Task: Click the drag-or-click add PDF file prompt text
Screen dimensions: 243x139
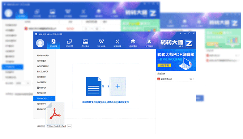Action: [106, 102]
